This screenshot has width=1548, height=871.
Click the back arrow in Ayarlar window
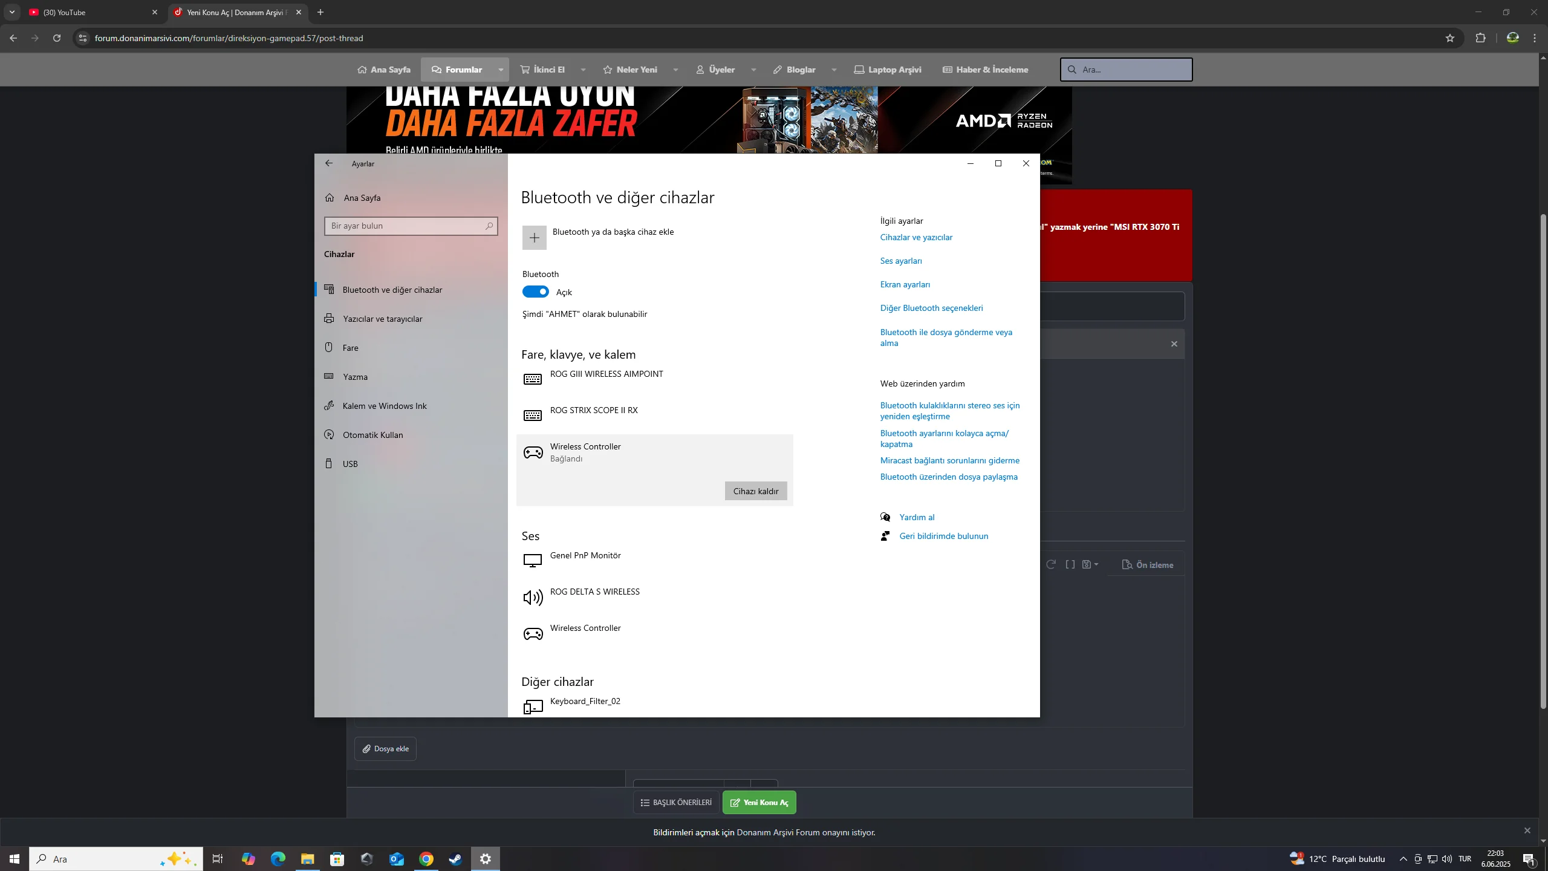tap(328, 163)
